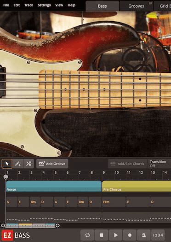Select the arrow pointer tool
171x242 pixels.
click(x=7, y=164)
